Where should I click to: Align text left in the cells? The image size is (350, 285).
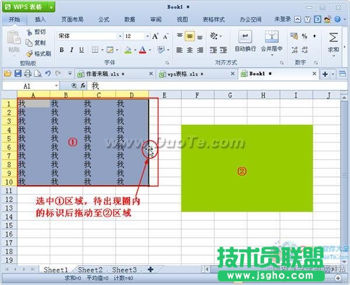click(180, 50)
